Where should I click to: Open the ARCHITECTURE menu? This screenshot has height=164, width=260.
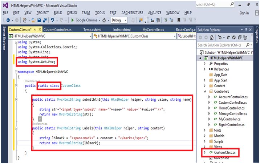click(132, 13)
